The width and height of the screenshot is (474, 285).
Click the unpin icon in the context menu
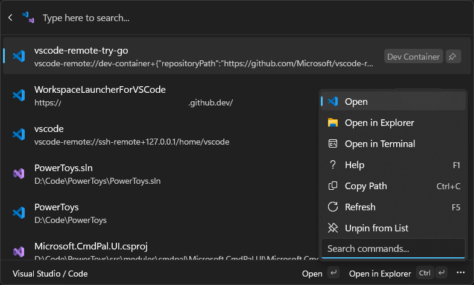point(333,228)
